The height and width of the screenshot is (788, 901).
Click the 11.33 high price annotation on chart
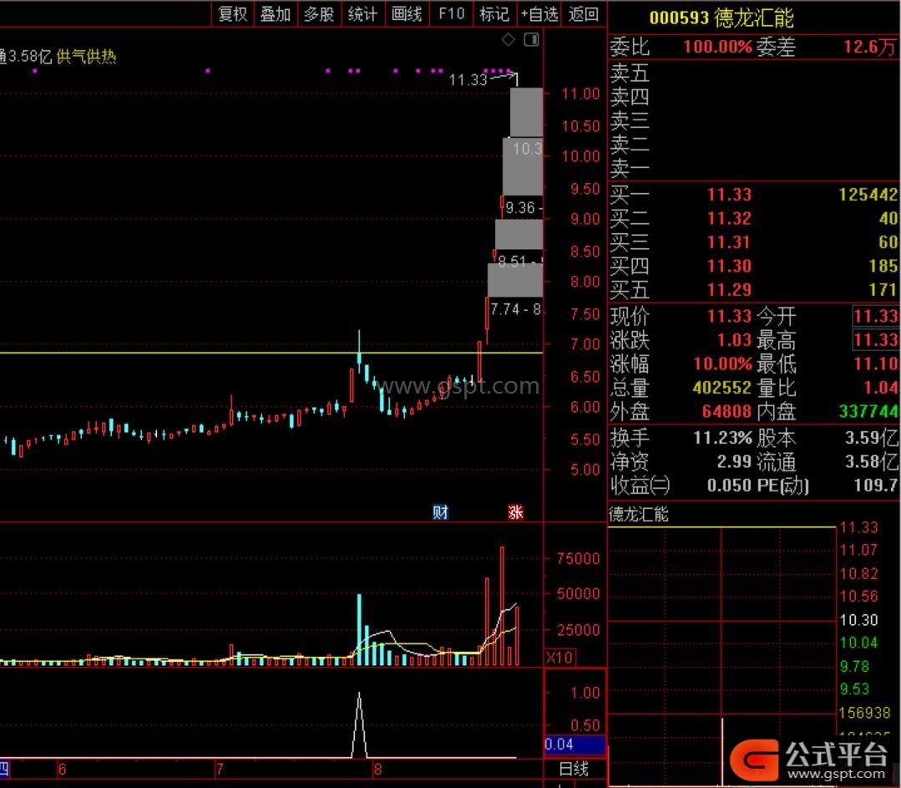(x=468, y=79)
